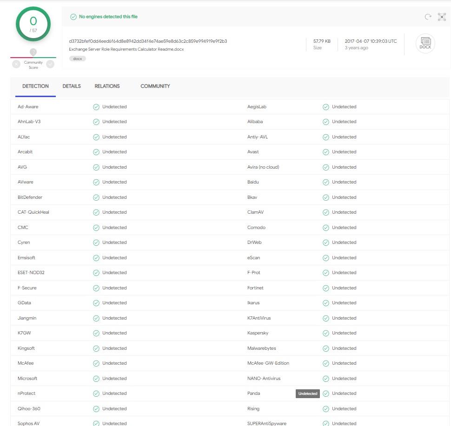Click the Rising undetected check icon
451x426 pixels.
(325, 409)
